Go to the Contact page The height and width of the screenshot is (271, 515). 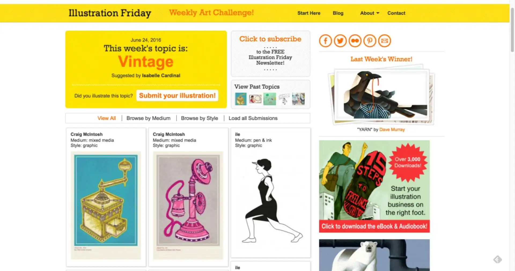coord(396,13)
